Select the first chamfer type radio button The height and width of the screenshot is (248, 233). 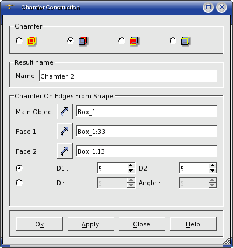pyautogui.click(x=19, y=41)
